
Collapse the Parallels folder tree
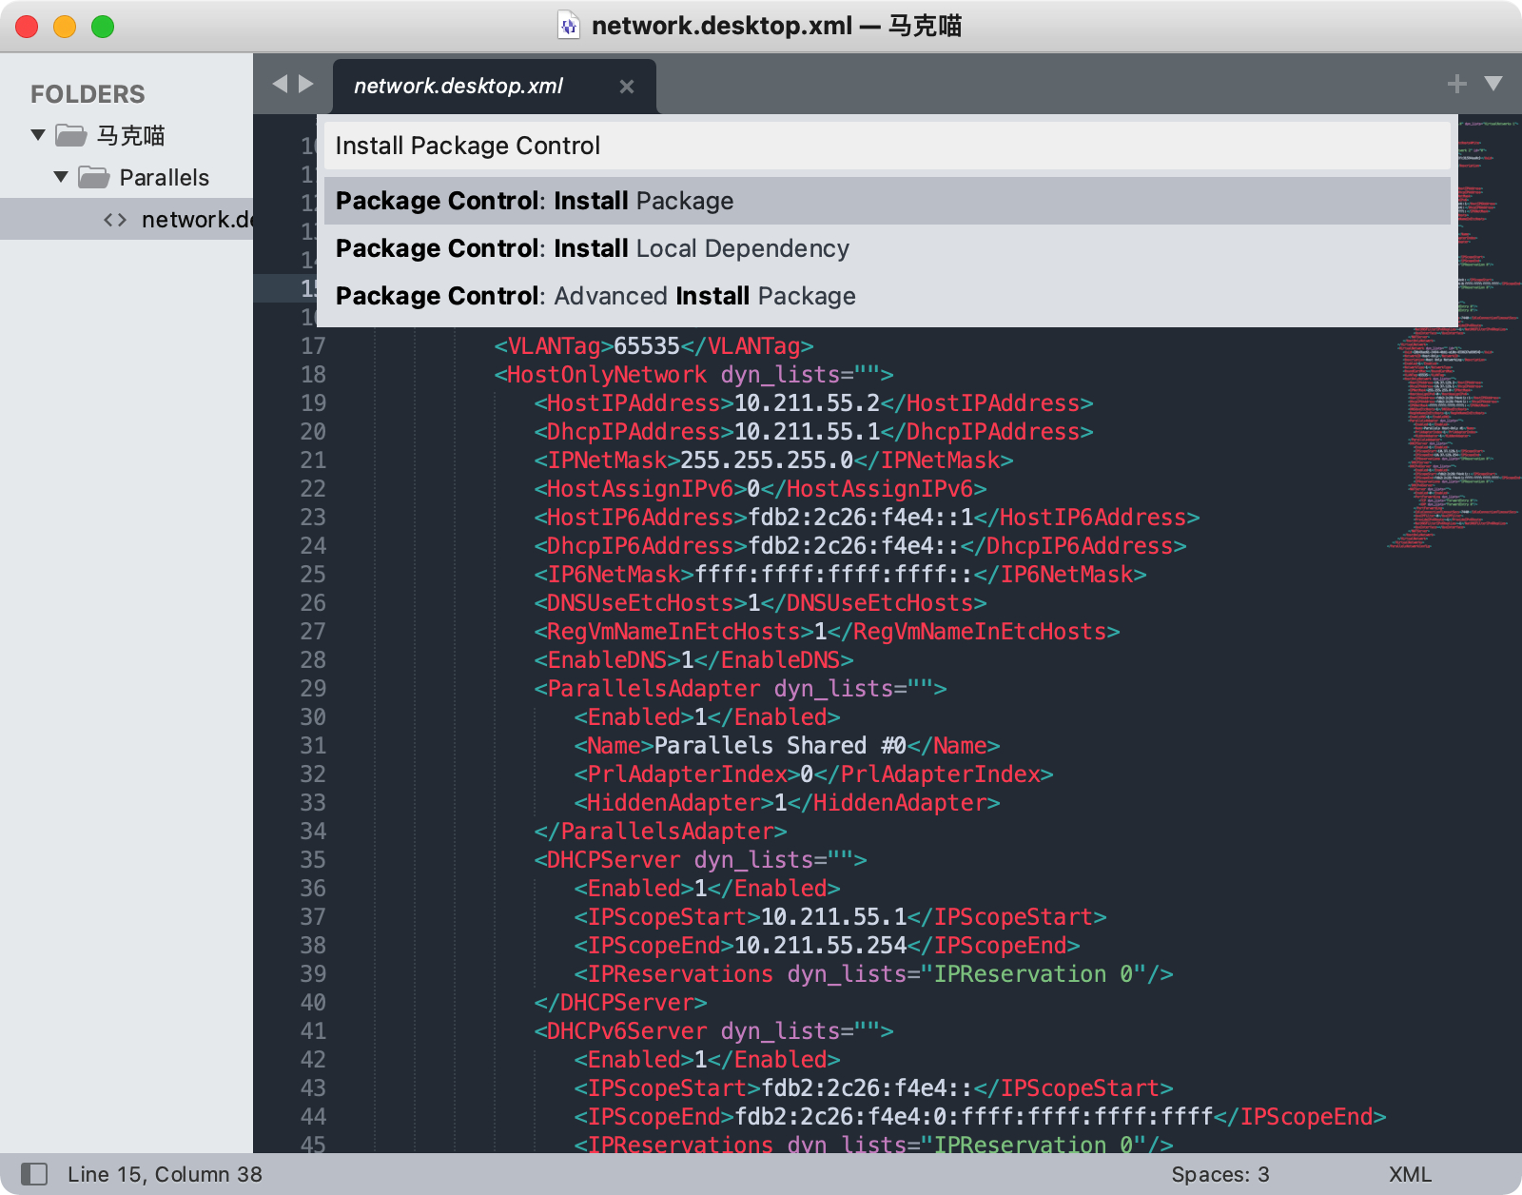pos(61,177)
